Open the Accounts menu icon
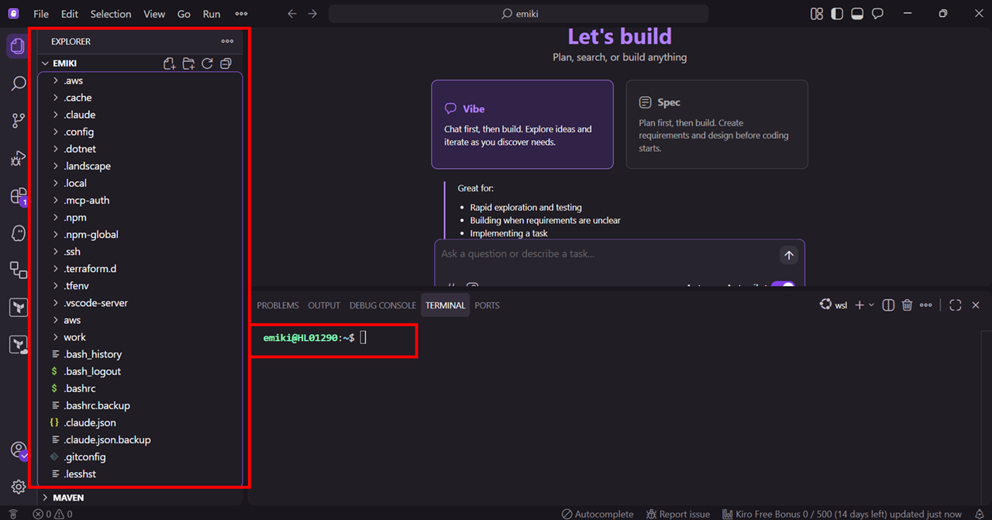 coord(18,450)
